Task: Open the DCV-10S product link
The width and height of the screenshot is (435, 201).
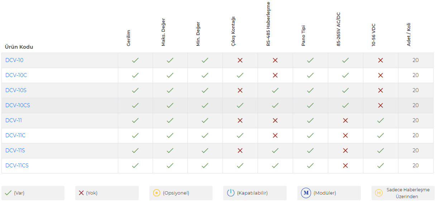Action: (x=16, y=90)
